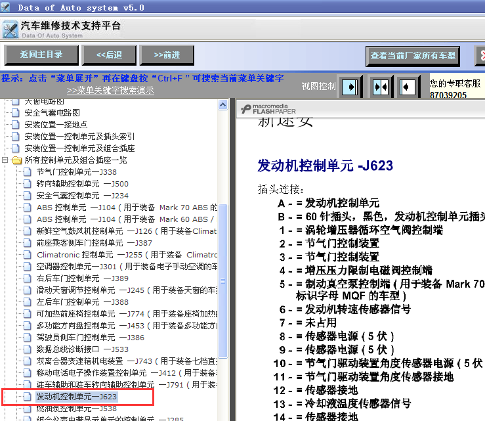This screenshot has height=421, width=485.
Task: Click document icon beside 转向辅助控制单元 —J500
Action: coord(28,183)
